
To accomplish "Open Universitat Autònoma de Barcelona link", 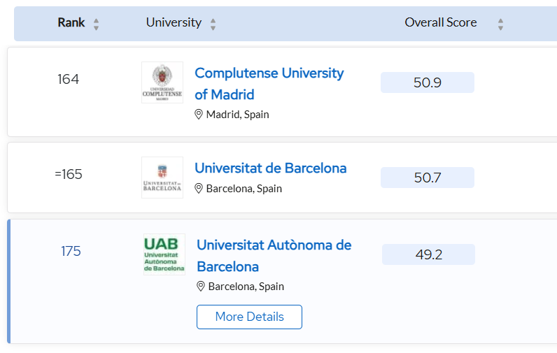I will 273,255.
